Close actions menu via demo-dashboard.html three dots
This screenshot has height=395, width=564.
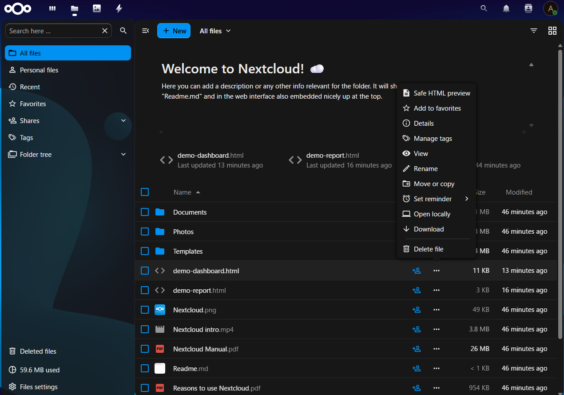[x=437, y=271]
